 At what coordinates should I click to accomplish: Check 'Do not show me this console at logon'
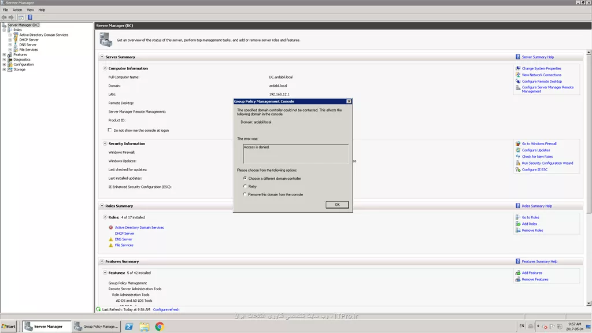110,130
